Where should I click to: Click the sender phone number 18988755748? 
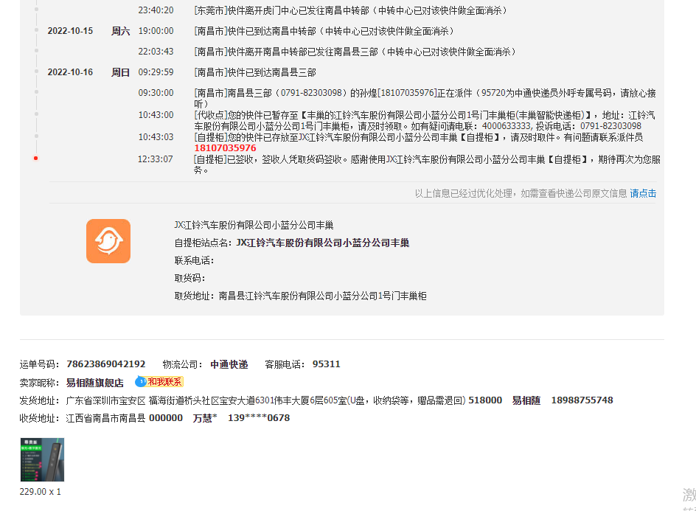(x=582, y=400)
